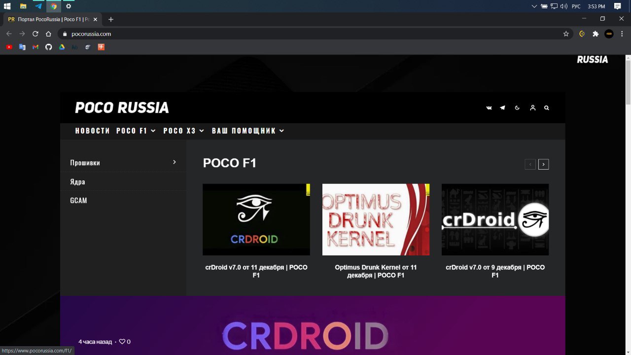Viewport: 631px width, 355px height.
Task: Open article link crDroid v7.0 от 11 декабря
Action: 256,271
